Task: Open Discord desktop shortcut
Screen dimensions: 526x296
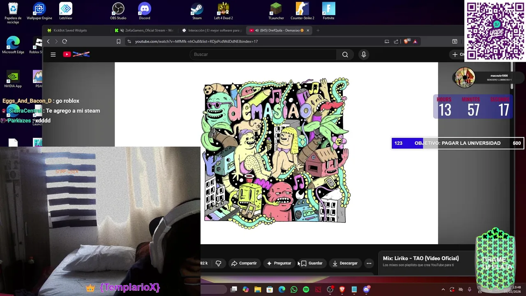Action: point(145,12)
